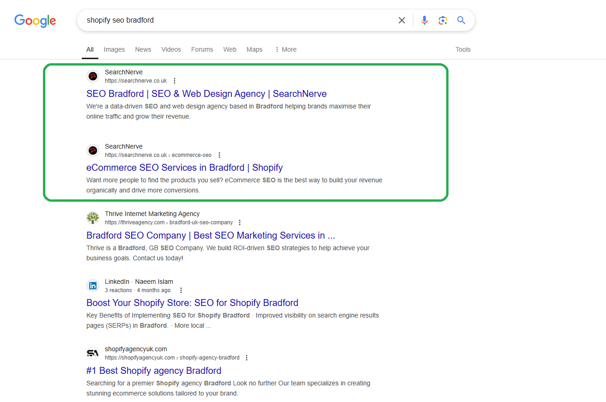
Task: Click the shopifyagencyuk.com SA favicon
Action: [93, 353]
